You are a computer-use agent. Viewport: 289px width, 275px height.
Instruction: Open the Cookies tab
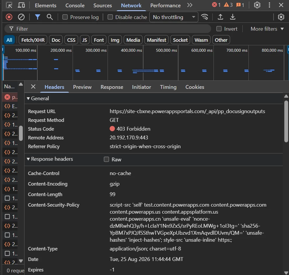click(x=195, y=87)
